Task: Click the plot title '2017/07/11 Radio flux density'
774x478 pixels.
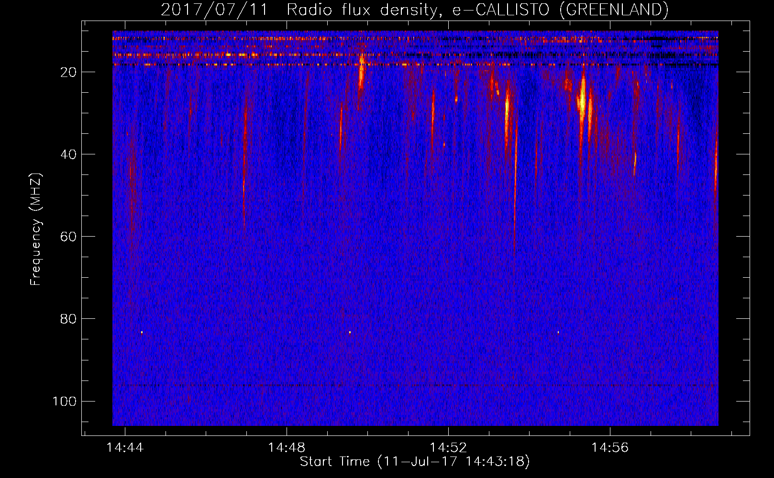Action: click(415, 10)
